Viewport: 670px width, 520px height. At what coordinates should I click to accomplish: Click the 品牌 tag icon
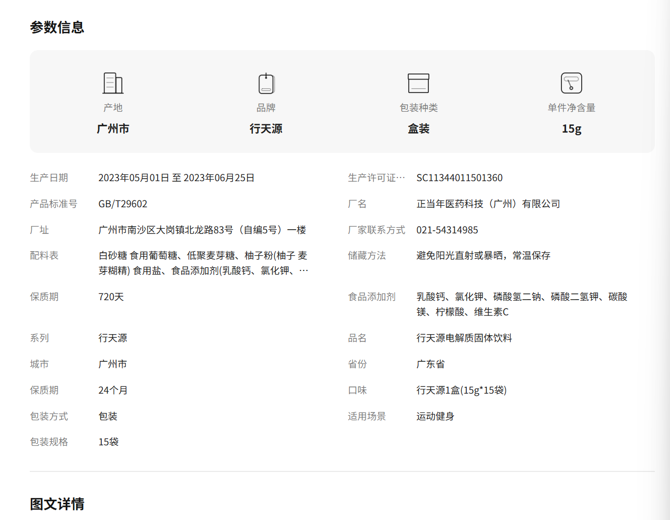point(266,83)
